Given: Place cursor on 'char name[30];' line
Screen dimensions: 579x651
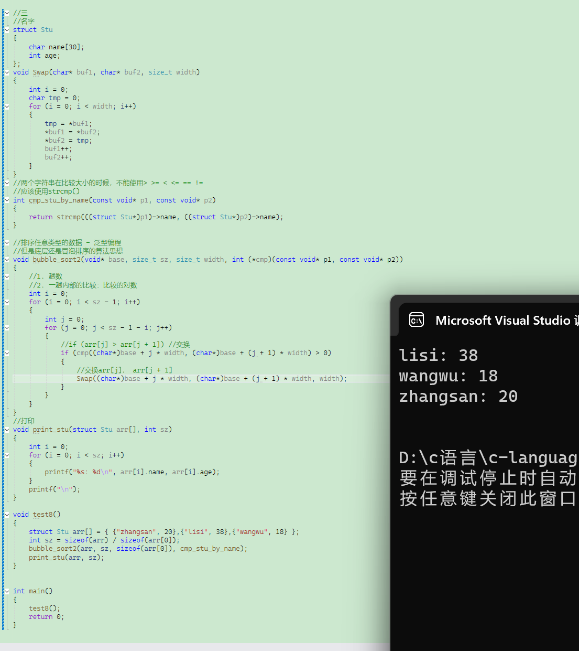Looking at the screenshot, I should (56, 47).
